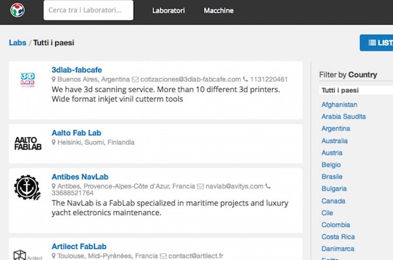Click the Fab Lab logo in header
Viewport: 393px width, 260px height.
pyautogui.click(x=18, y=10)
